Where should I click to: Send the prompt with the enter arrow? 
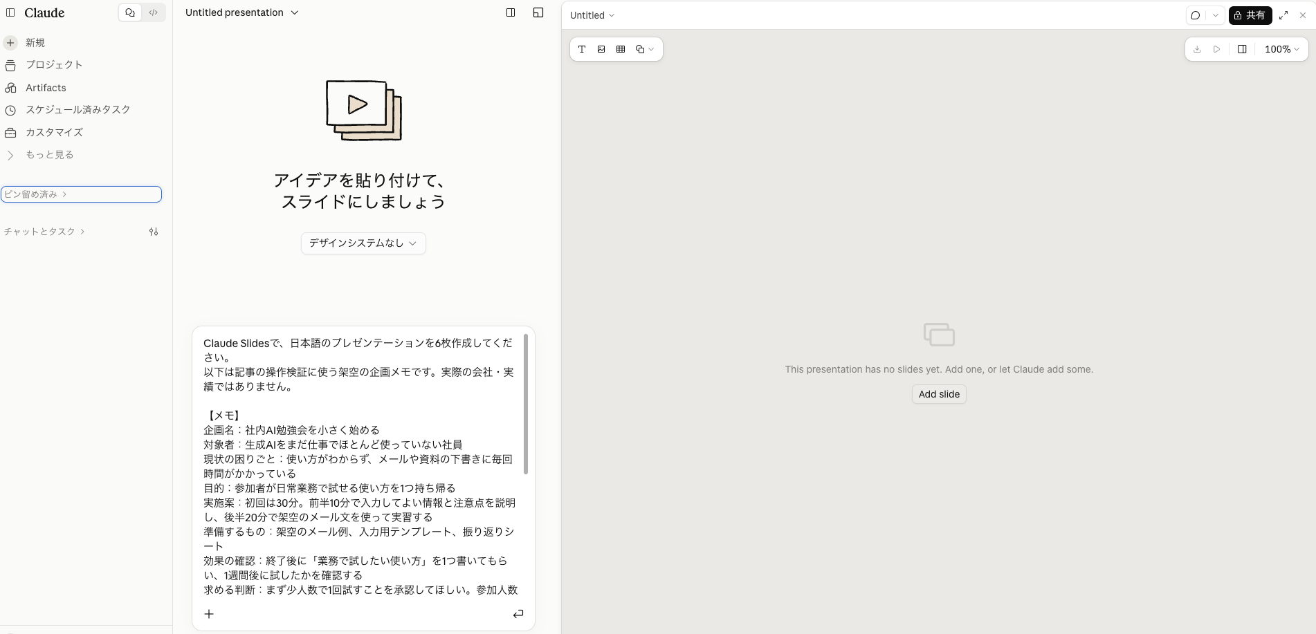click(518, 614)
